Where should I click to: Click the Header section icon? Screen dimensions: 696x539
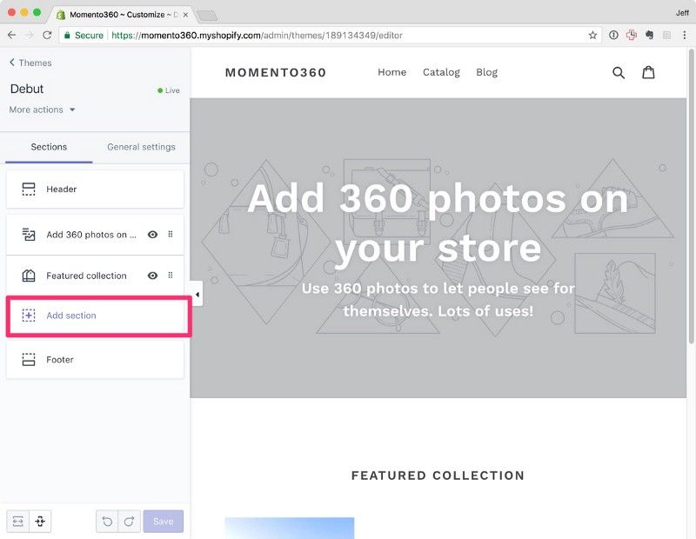(29, 189)
